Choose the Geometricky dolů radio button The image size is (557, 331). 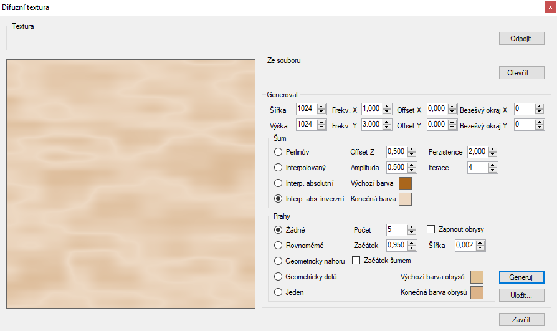coord(278,277)
